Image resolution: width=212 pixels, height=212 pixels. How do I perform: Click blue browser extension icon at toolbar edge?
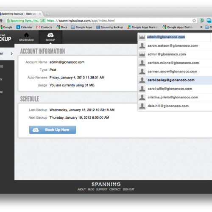point(209,21)
